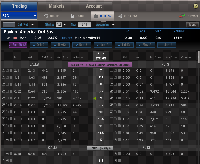Click the right arrow above STRIKES
This screenshot has height=164, width=200.
(x=103, y=53)
